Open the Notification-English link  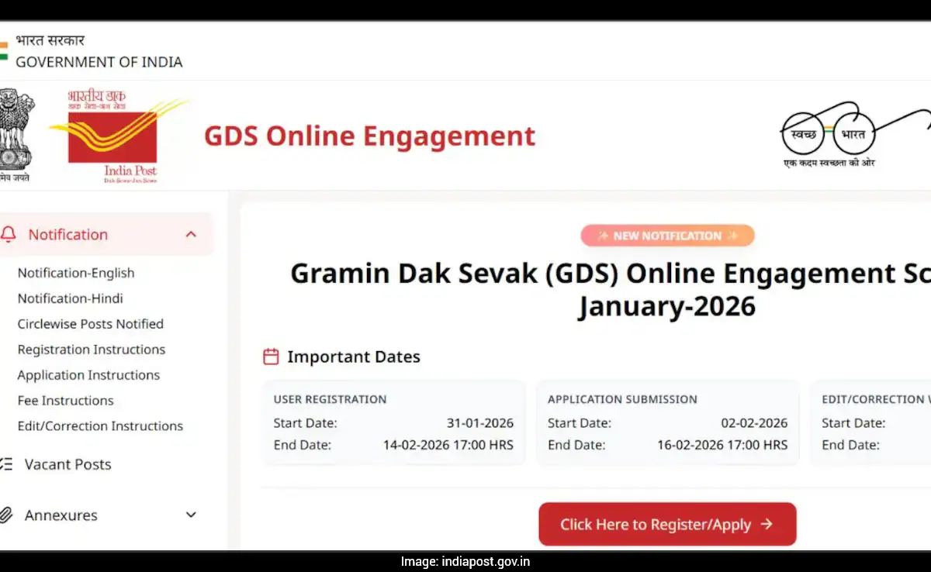coord(76,273)
